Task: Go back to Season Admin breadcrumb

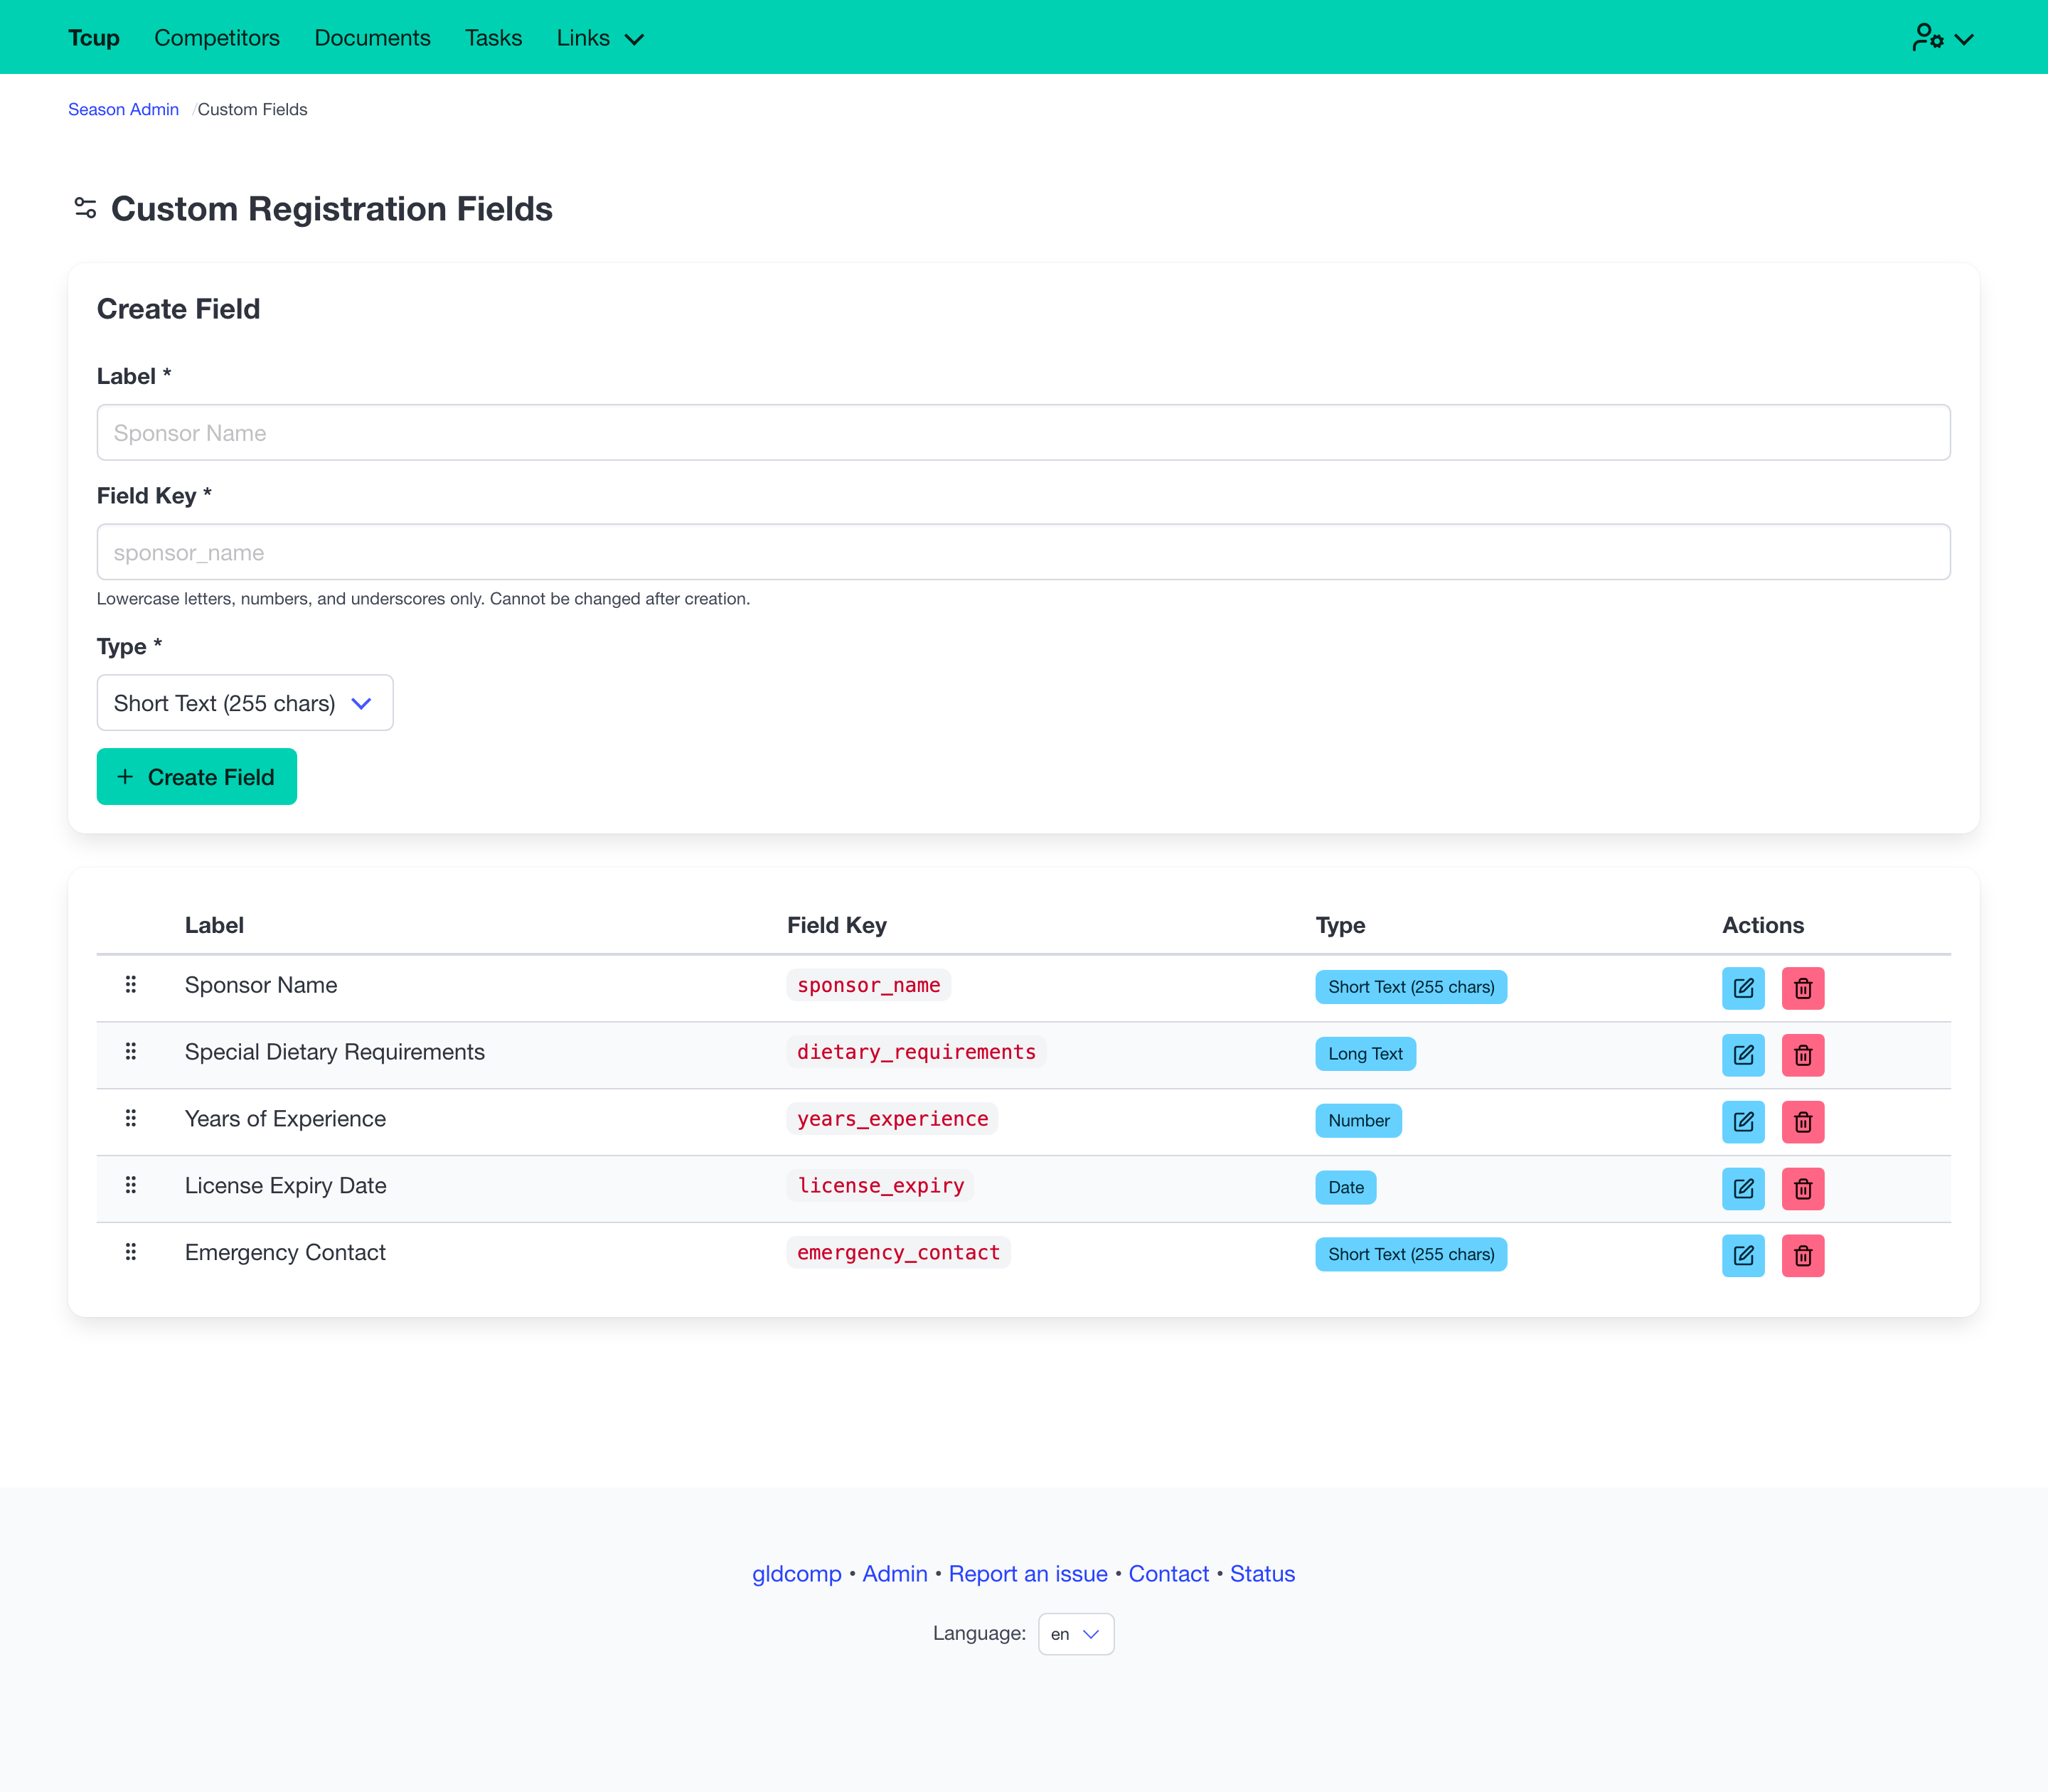Action: (123, 110)
